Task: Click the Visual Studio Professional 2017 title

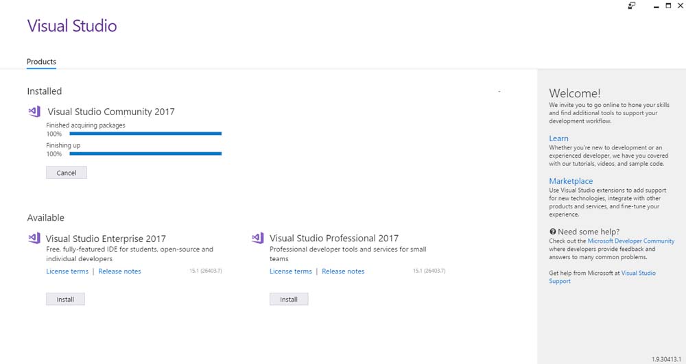Action: click(x=334, y=238)
